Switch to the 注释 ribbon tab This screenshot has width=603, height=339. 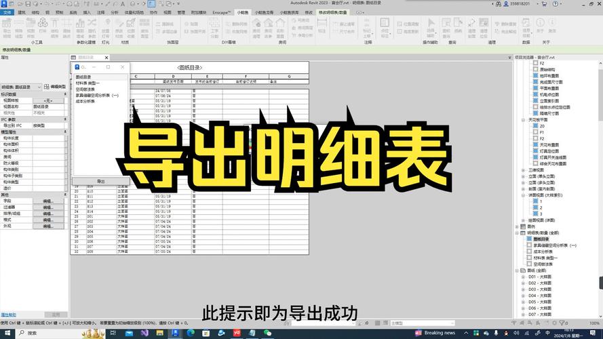click(101, 12)
